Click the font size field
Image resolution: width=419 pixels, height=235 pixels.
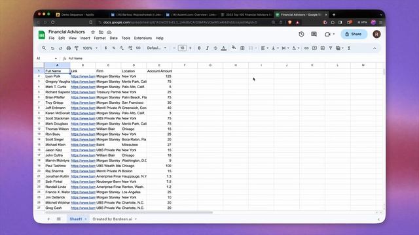coord(182,48)
